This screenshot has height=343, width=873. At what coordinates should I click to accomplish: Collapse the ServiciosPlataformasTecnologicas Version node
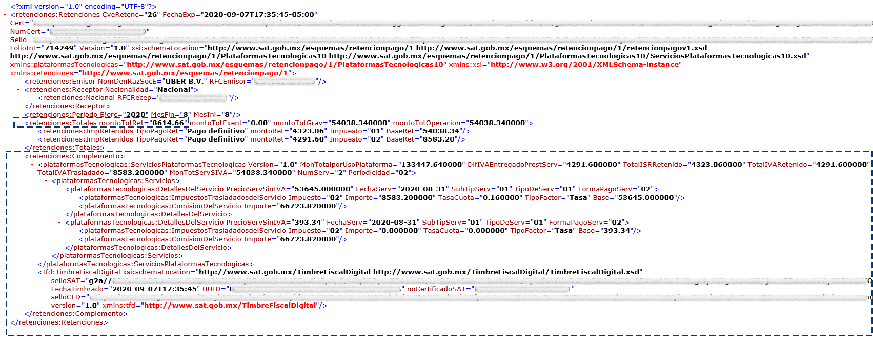(x=33, y=165)
